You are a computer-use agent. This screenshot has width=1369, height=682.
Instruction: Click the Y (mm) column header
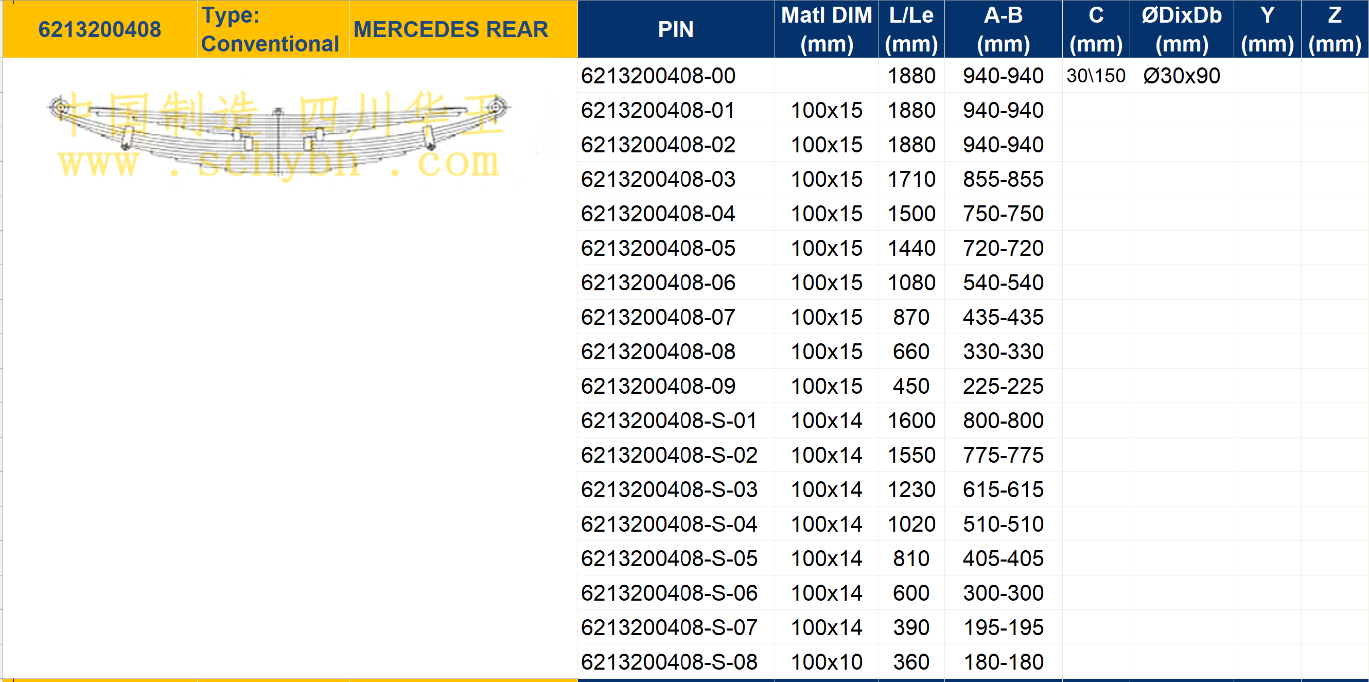point(1268,29)
